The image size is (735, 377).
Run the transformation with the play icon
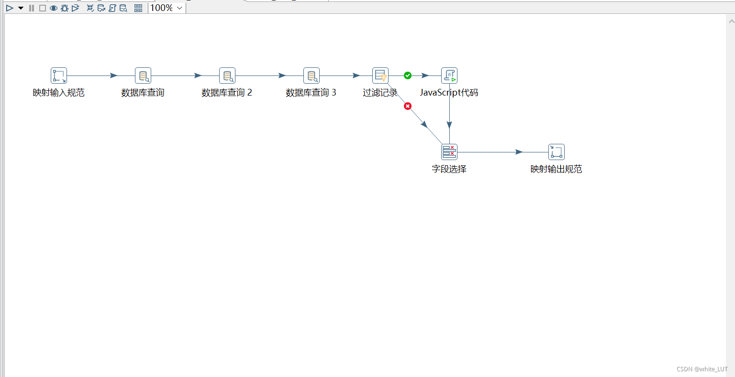click(x=10, y=8)
